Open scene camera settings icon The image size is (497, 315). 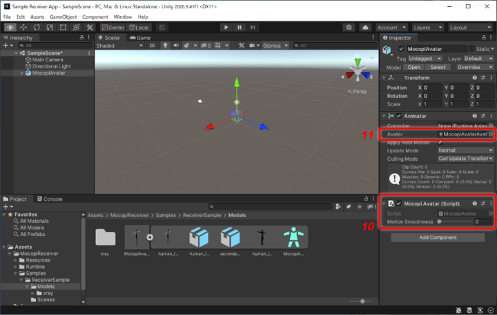point(253,45)
